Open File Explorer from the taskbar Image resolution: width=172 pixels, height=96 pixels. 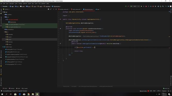pyautogui.click(x=33, y=94)
